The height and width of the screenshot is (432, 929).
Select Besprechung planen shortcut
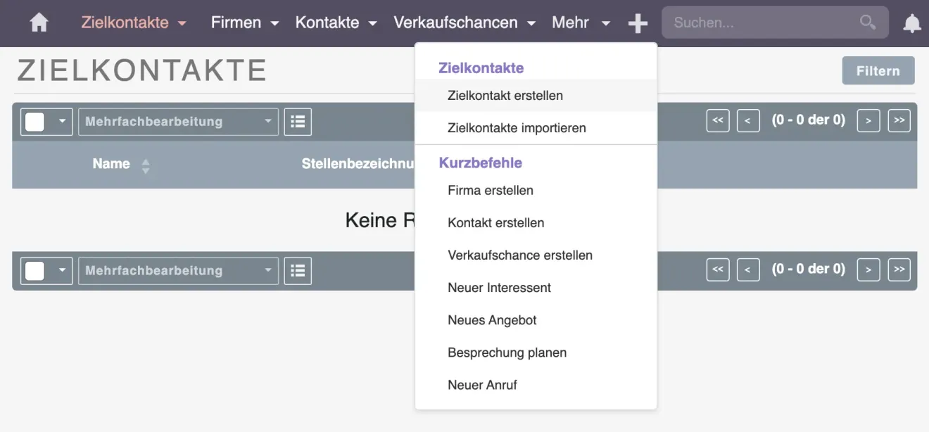pyautogui.click(x=507, y=352)
